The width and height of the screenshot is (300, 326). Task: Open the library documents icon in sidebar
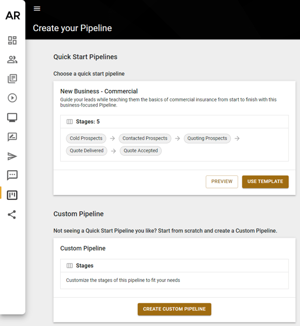pos(12,78)
